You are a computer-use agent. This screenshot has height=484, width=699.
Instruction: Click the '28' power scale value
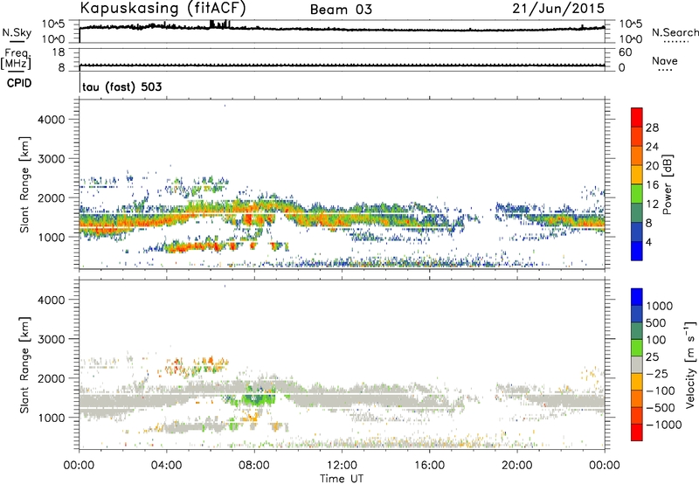[652, 128]
